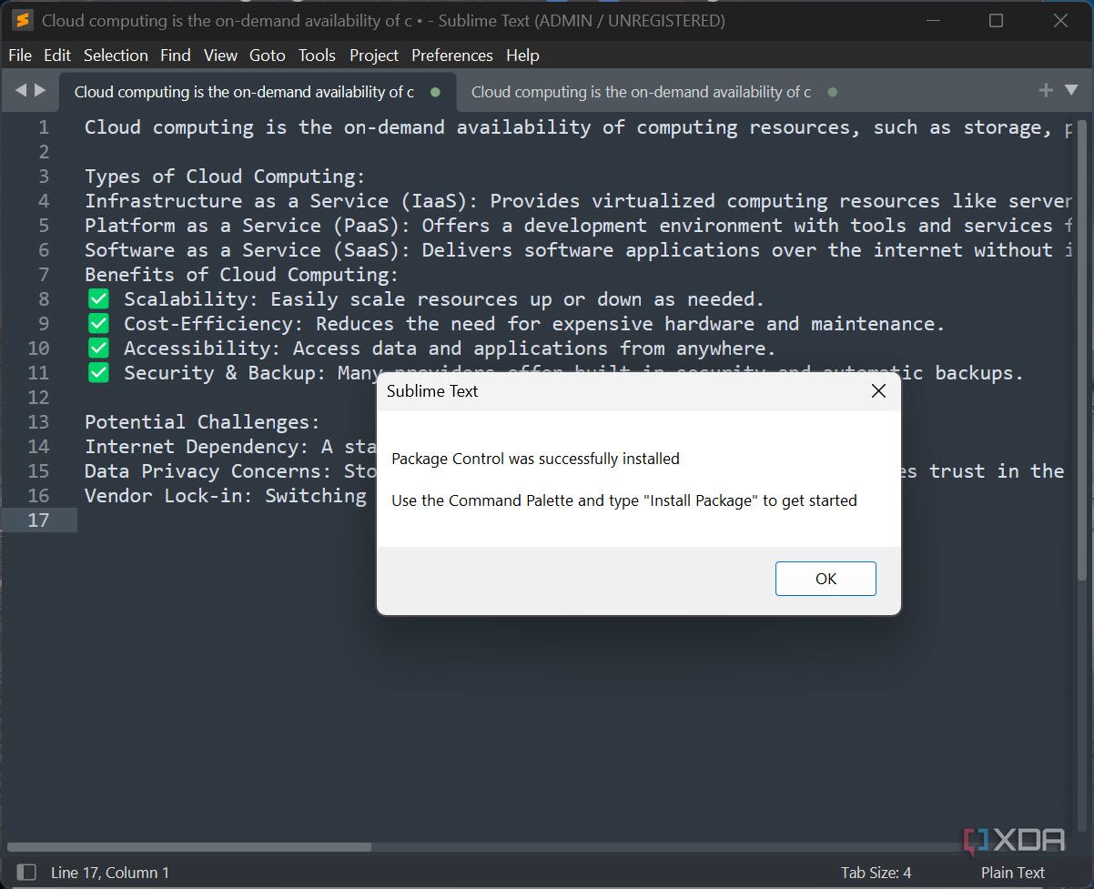The height and width of the screenshot is (889, 1094).
Task: Click 'Internet Dependency' on line 14
Action: tap(191, 447)
